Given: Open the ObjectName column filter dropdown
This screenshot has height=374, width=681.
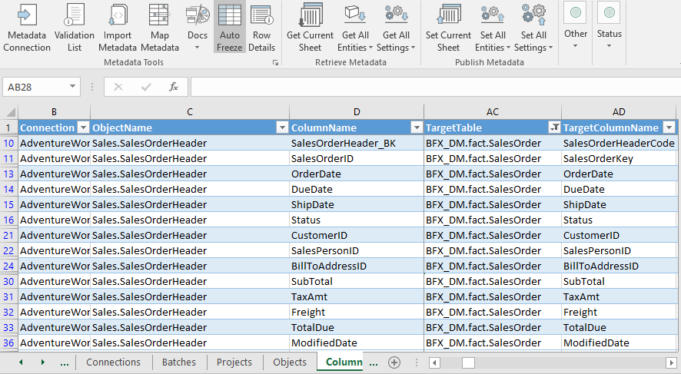Looking at the screenshot, I should [282, 127].
